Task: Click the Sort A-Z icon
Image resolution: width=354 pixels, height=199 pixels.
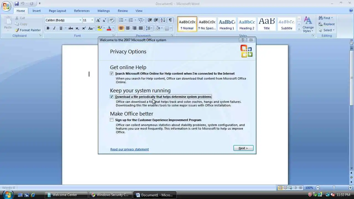Action: 163,20
